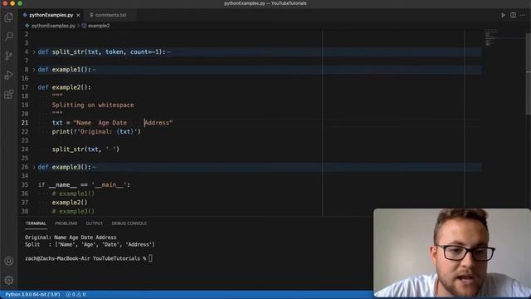
Task: Click the webcam video overlay
Action: [452, 252]
